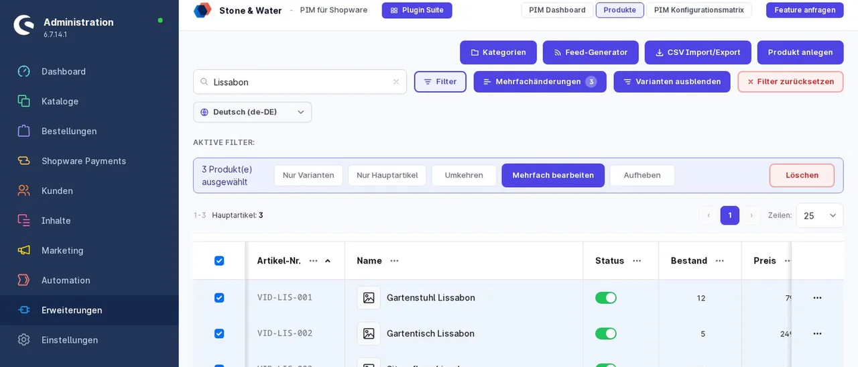Uncheck the VID-LIS-001 row checkbox
The width and height of the screenshot is (858, 367).
click(x=219, y=298)
